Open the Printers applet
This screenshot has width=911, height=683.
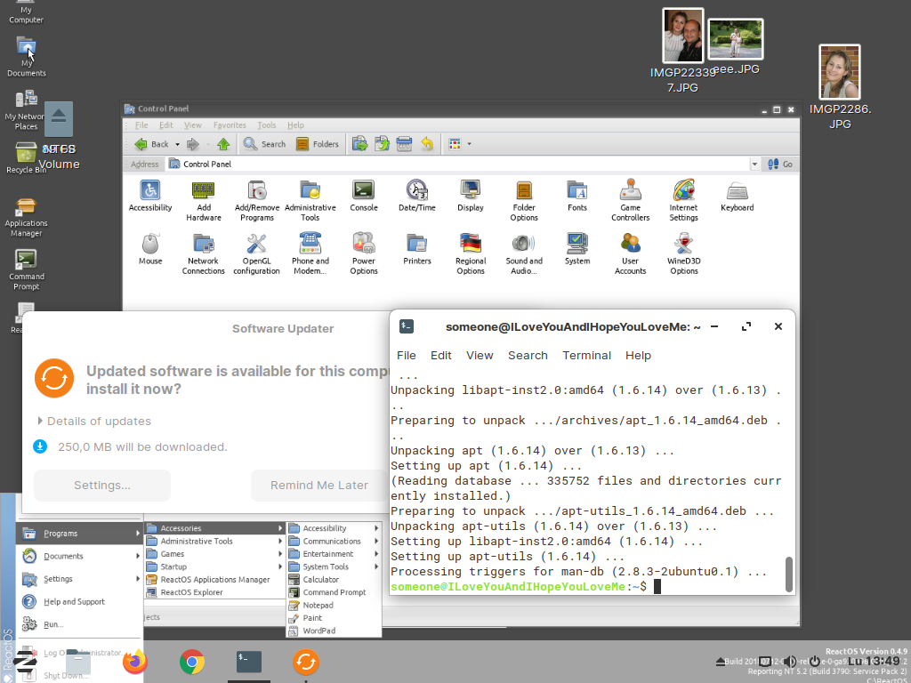417,249
